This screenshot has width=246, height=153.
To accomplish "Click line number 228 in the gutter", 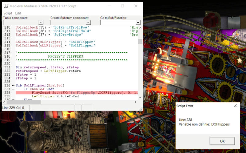I will 7,93.
